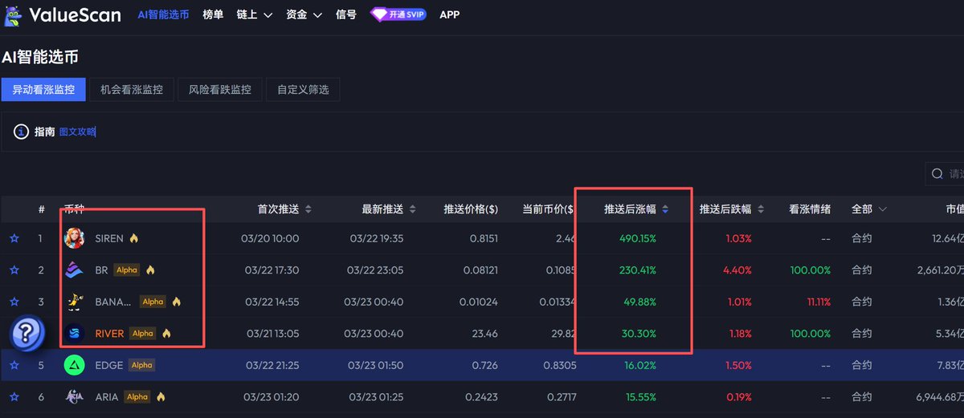The image size is (964, 418).
Task: Click the 16.02% gain value
Action: pos(640,365)
